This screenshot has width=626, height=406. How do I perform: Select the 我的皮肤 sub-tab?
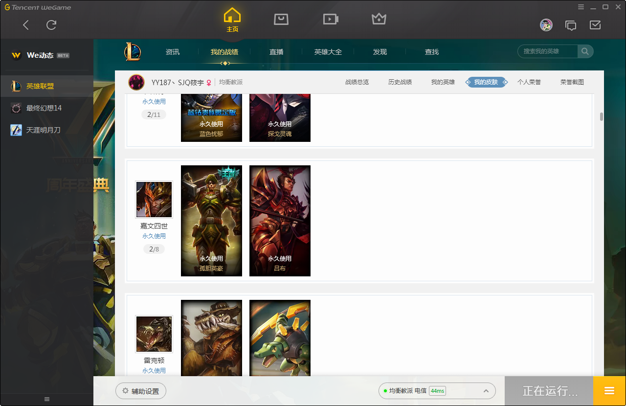tap(486, 82)
